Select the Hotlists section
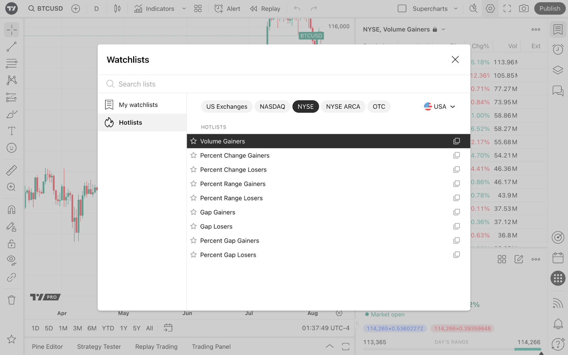568x355 pixels. tap(142, 122)
